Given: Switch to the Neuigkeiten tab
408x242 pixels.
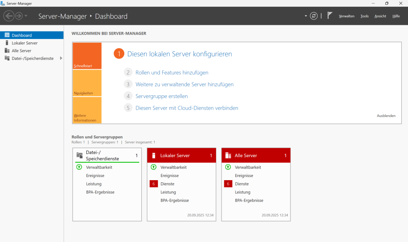Looking at the screenshot, I should 87,84.
